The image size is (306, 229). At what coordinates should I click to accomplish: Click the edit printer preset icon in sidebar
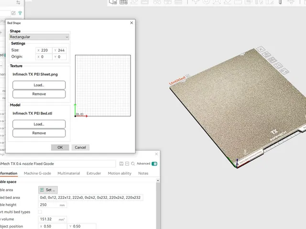coord(13,13)
